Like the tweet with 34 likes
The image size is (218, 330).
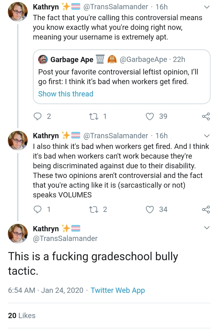[x=149, y=209]
